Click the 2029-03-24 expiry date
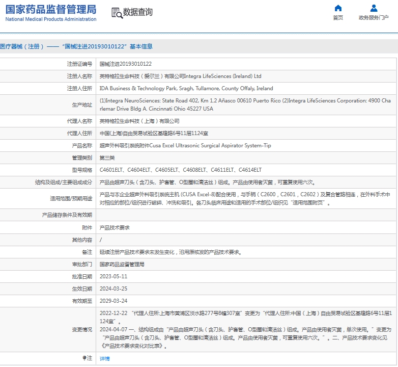 (113, 301)
